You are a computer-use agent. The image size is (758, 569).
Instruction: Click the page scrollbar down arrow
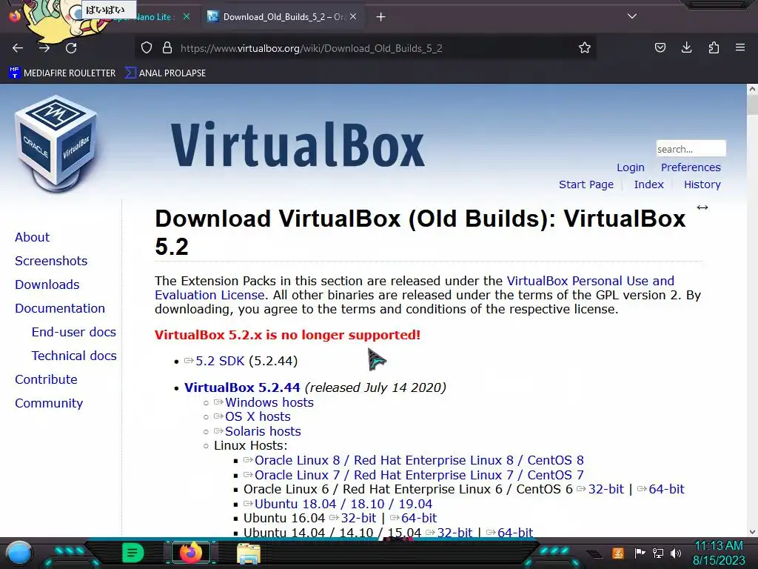(x=752, y=532)
